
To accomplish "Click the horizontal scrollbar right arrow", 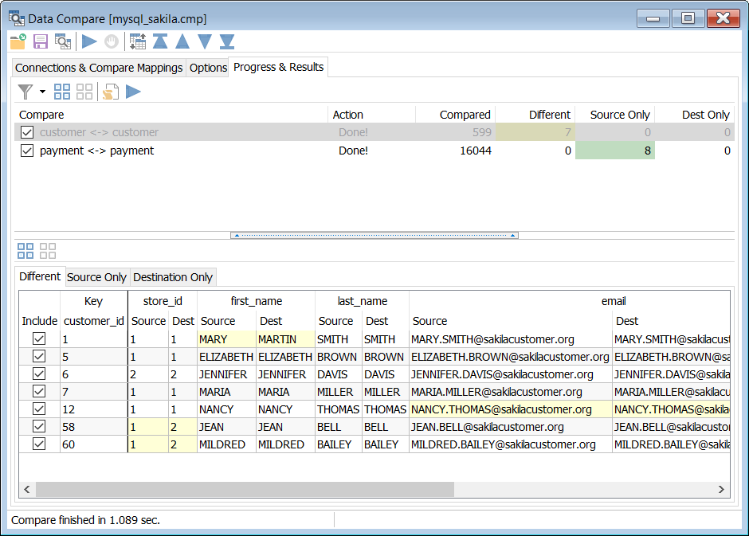I will pyautogui.click(x=721, y=489).
